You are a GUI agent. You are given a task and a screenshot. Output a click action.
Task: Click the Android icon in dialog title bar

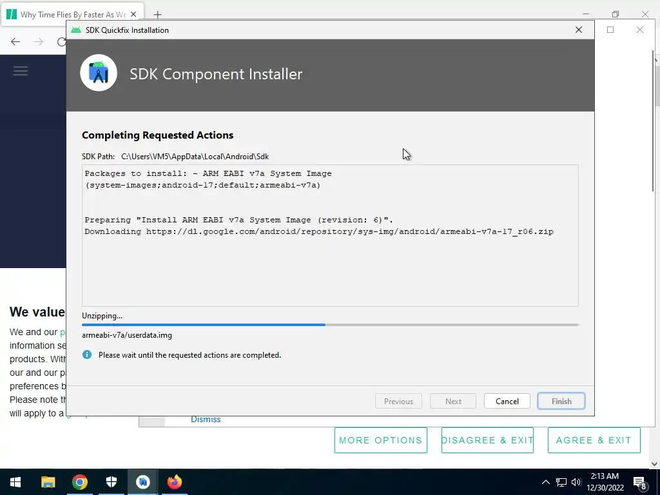tap(76, 30)
